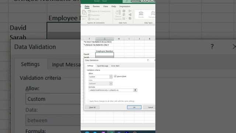Image resolution: width=236 pixels, height=133 pixels.
Task: Click the Data Validation ribbon icon
Action: click(x=124, y=18)
